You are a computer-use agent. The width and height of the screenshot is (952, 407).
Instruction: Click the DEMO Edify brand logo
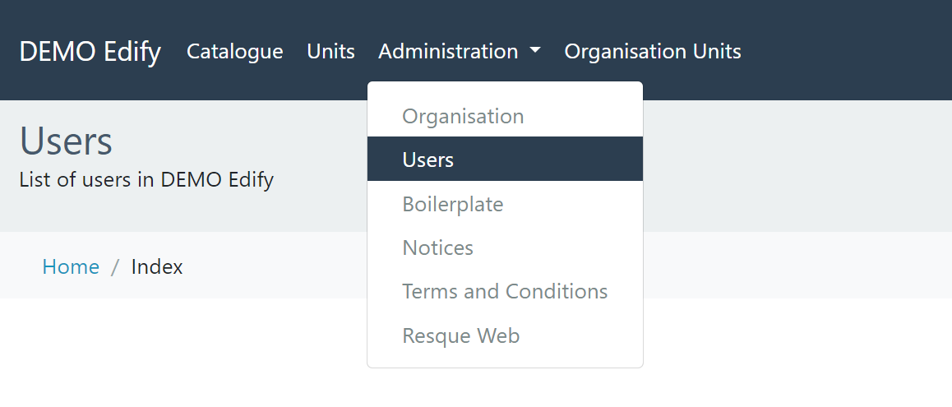pos(90,51)
